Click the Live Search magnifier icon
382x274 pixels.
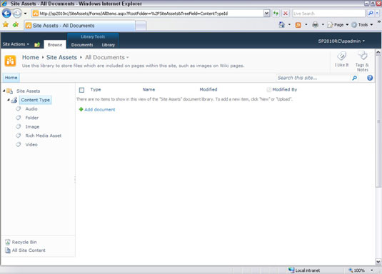(371, 13)
